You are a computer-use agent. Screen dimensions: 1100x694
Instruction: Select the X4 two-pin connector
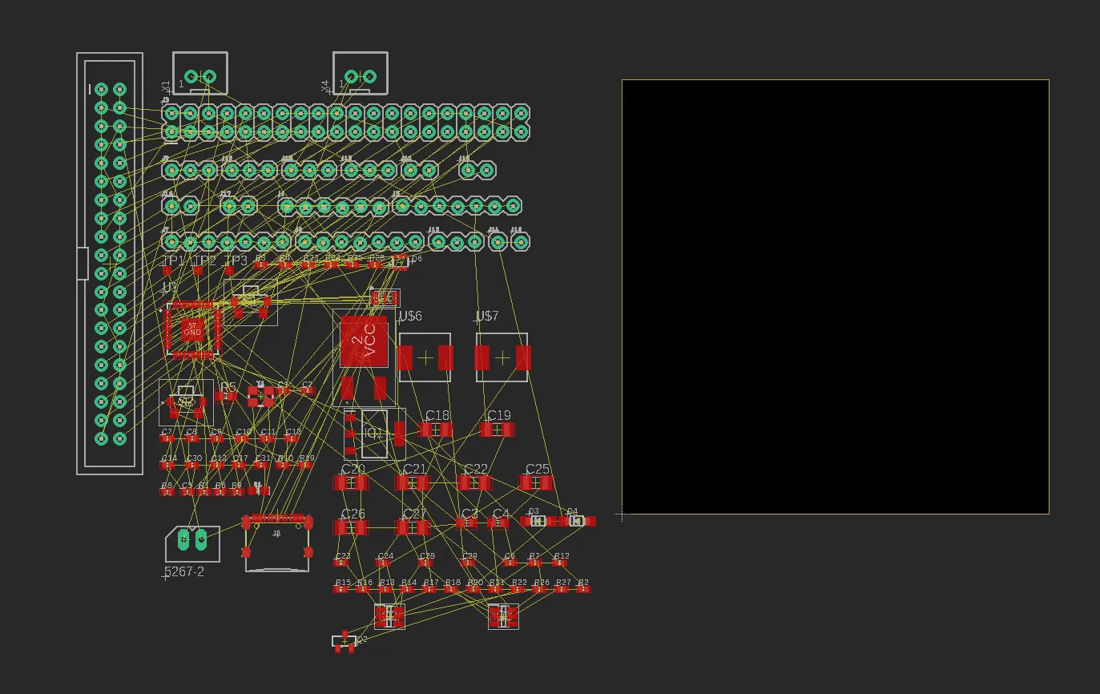tap(361, 73)
